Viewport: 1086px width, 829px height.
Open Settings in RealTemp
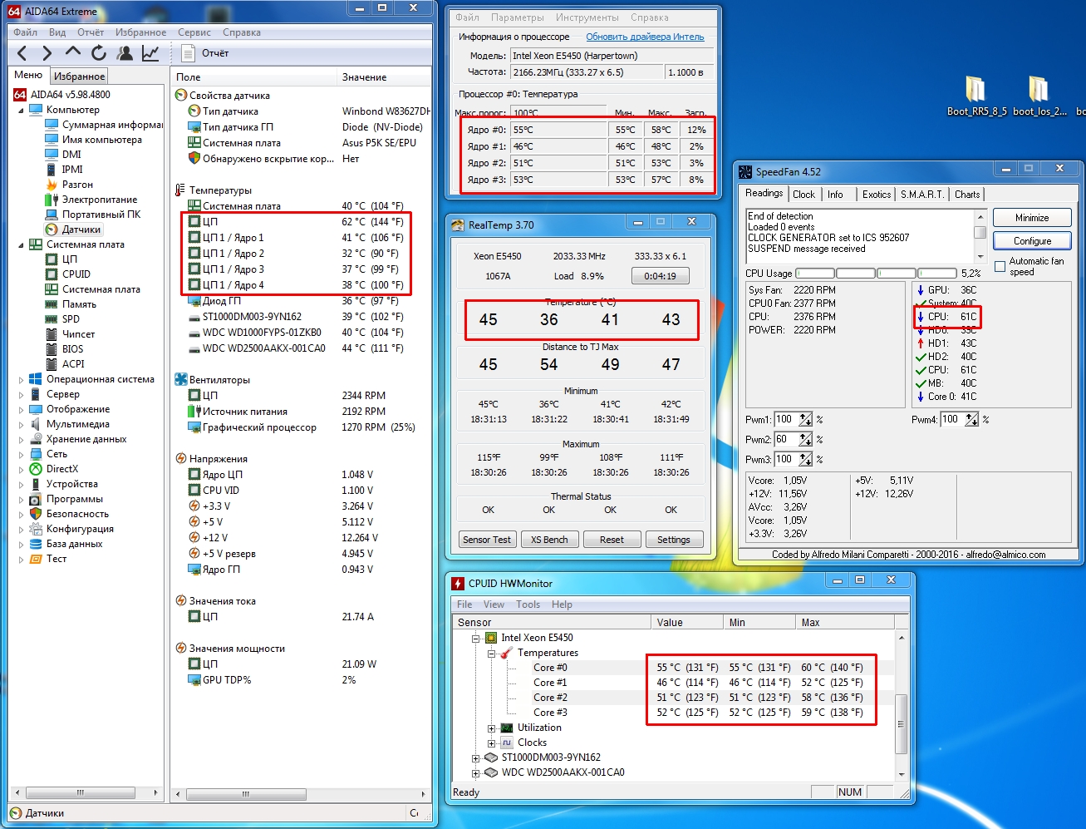(x=674, y=540)
